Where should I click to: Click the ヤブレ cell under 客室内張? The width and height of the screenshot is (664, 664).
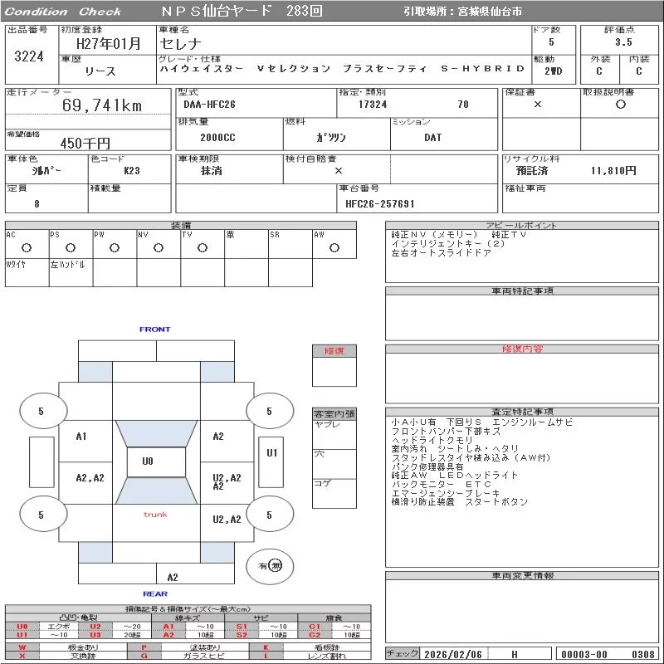coord(334,435)
